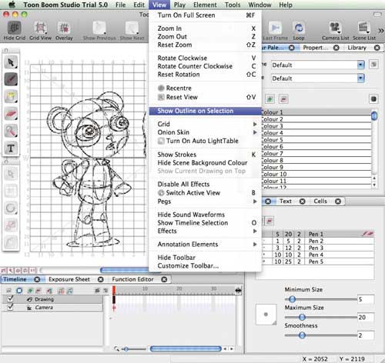Open the Apple menu
Viewport: 385px width, 363px height.
click(12, 5)
